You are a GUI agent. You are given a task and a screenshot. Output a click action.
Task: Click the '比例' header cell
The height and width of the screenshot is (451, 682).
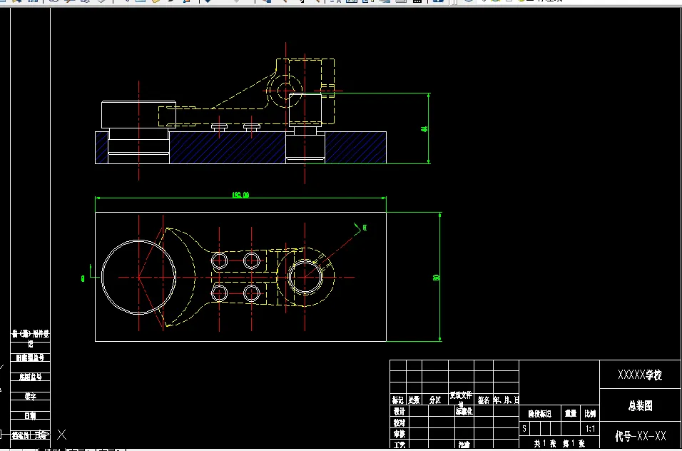[x=590, y=414]
